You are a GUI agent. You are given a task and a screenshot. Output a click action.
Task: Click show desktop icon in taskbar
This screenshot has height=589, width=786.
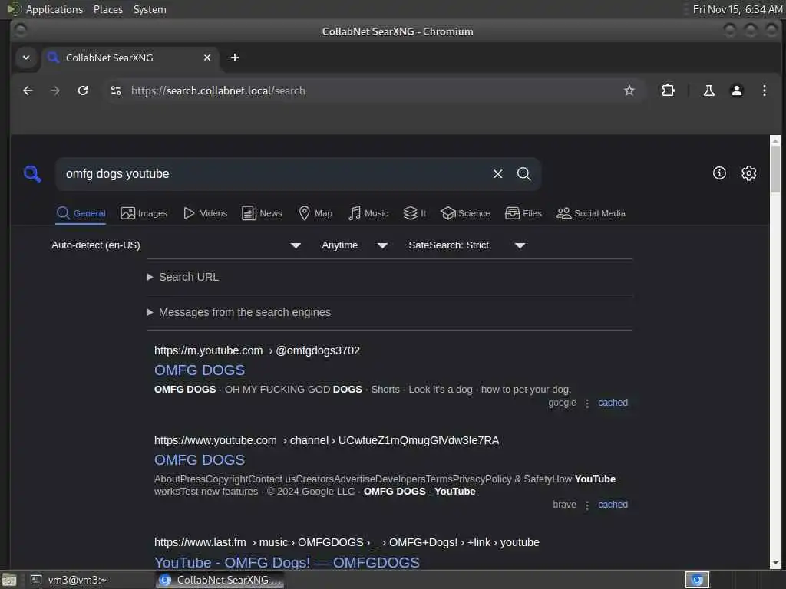point(9,580)
